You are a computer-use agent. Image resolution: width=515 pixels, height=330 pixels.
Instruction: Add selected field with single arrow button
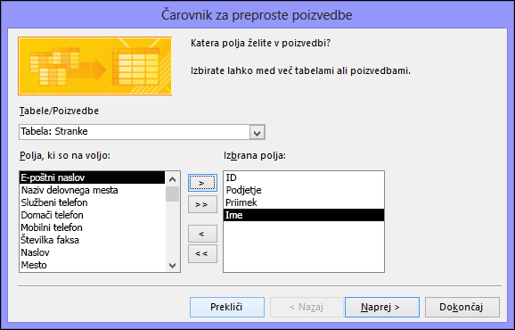tap(202, 183)
